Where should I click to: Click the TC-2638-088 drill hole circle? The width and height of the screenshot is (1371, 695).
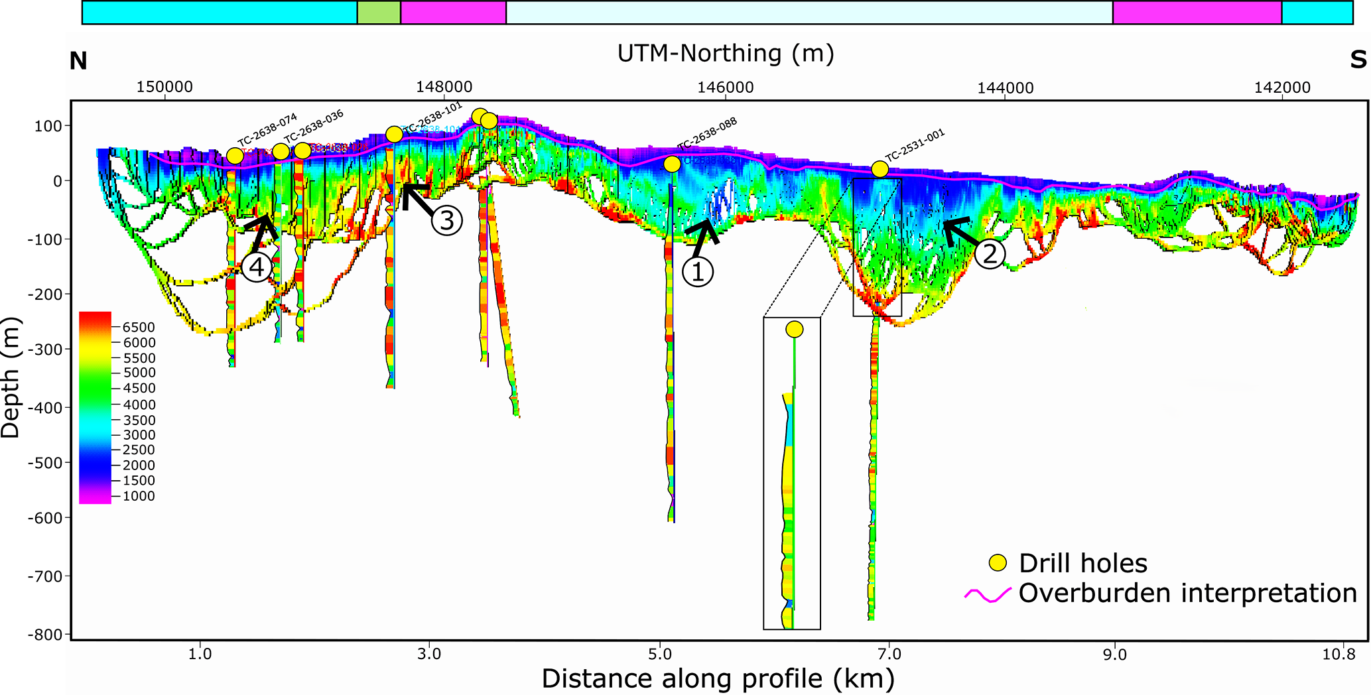[x=672, y=164]
